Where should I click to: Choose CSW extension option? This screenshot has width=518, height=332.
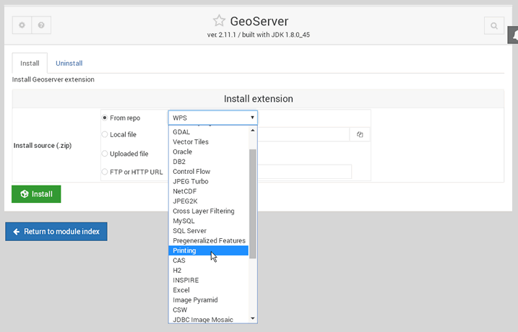tap(209, 310)
